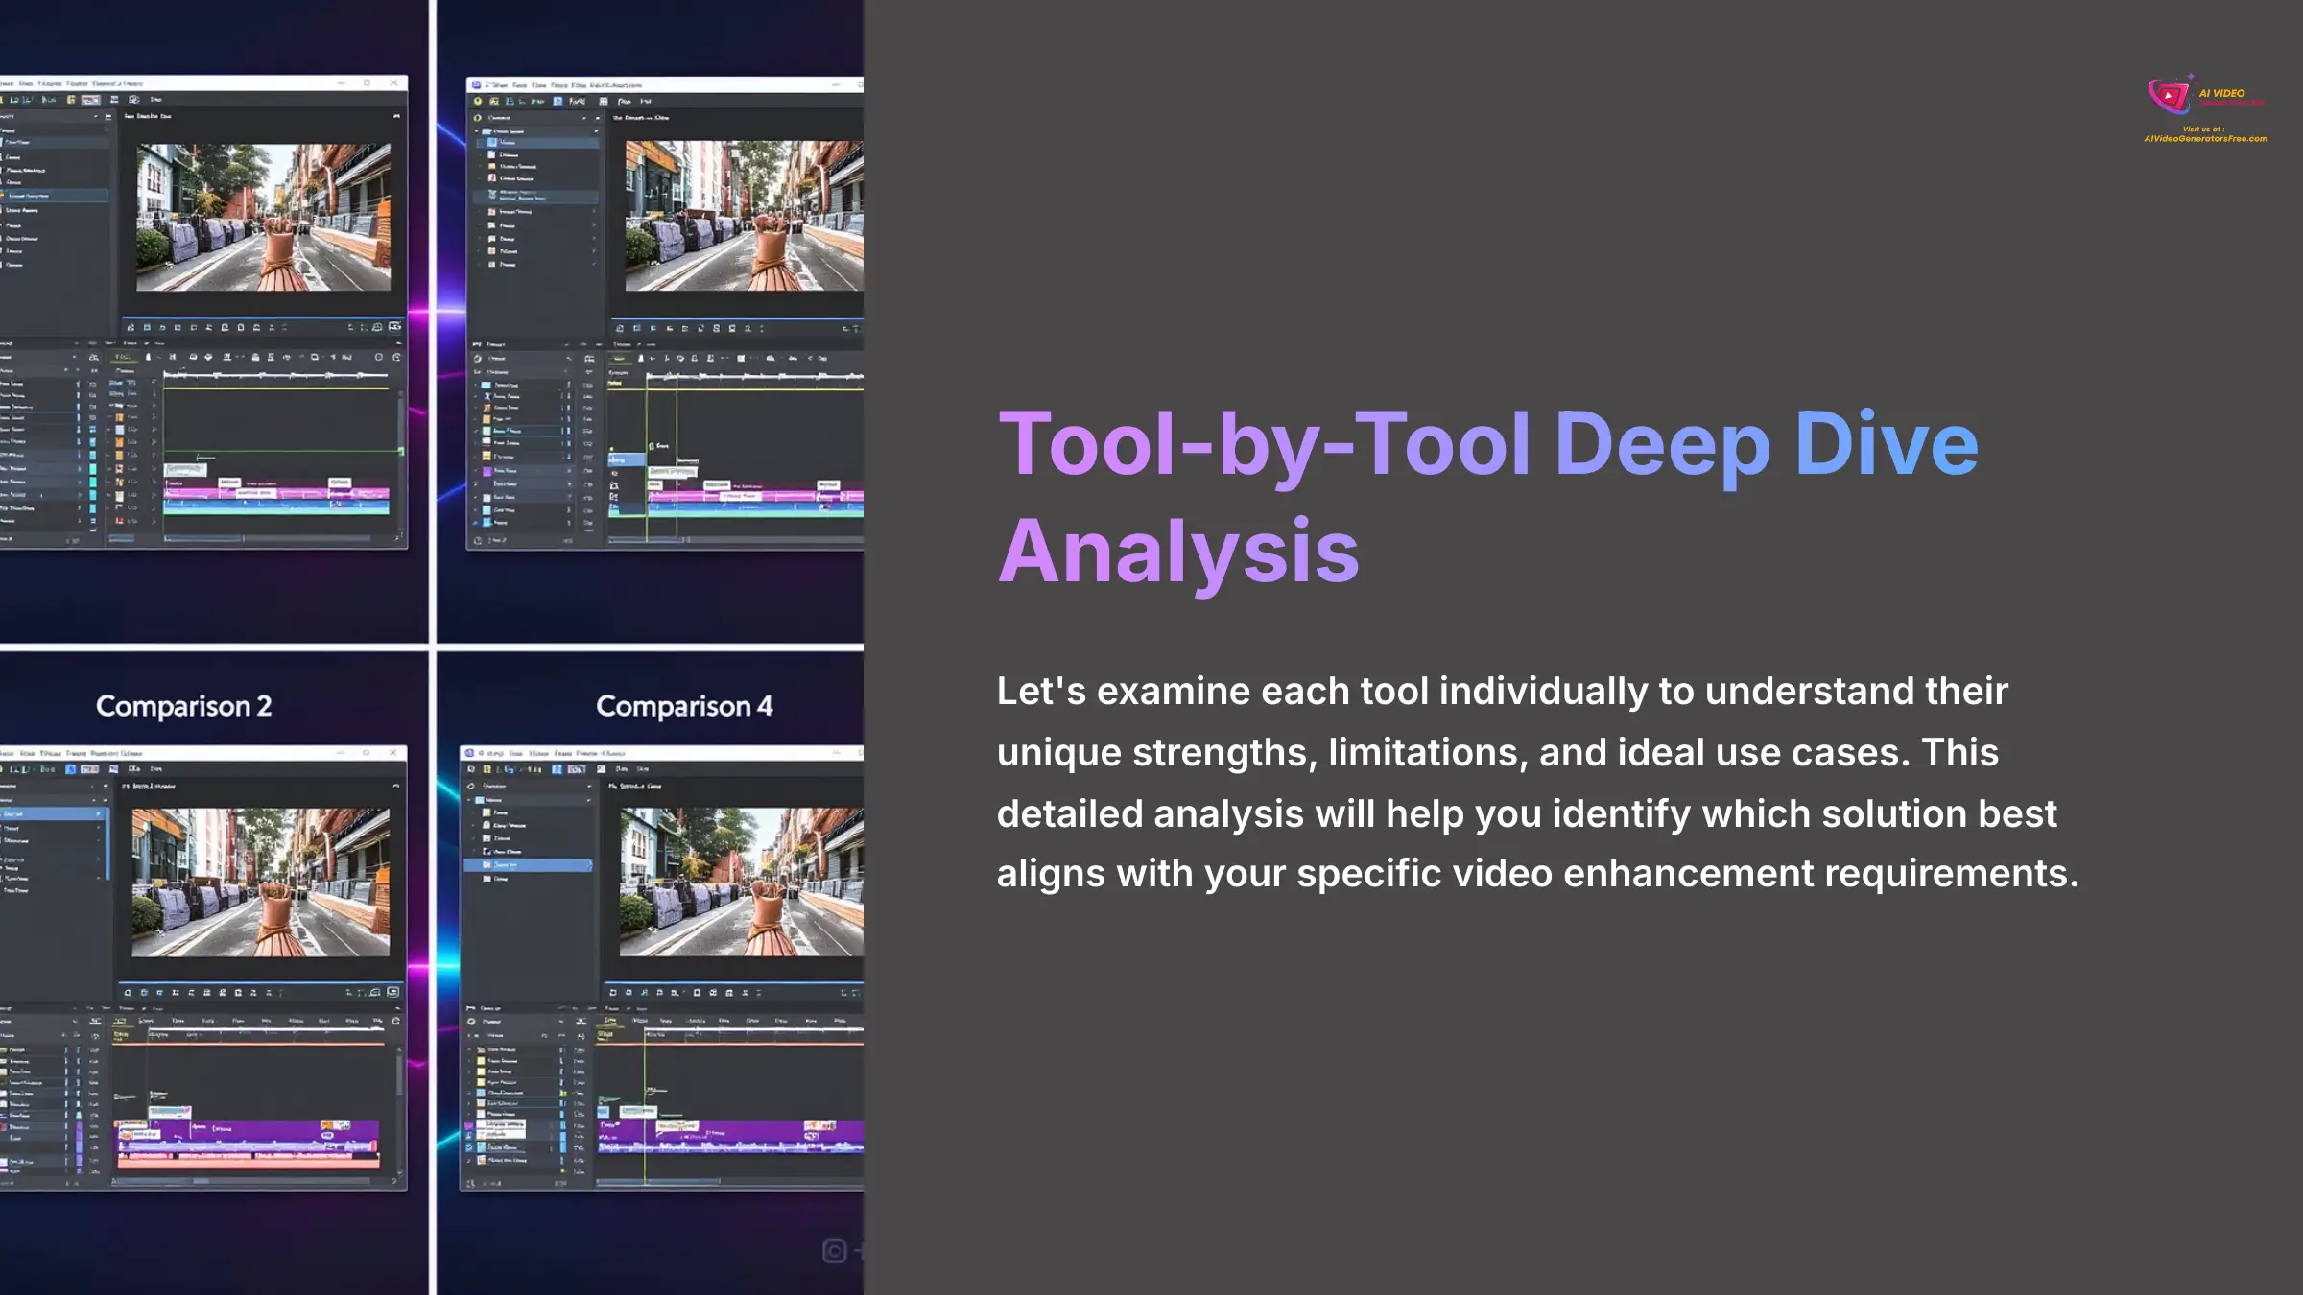
Task: Select video preview in editor window above Comparison 4
Action: tap(745, 216)
